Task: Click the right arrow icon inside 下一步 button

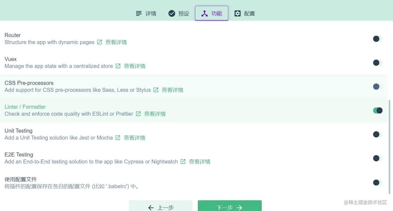Action: [x=239, y=207]
